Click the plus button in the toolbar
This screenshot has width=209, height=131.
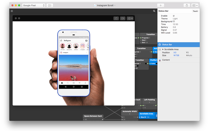(x=161, y=5)
